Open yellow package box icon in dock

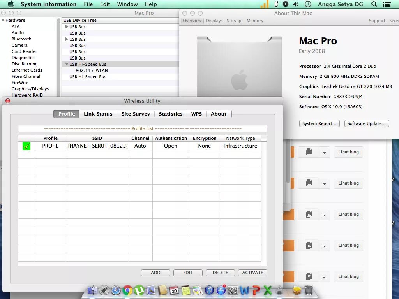tap(297, 290)
